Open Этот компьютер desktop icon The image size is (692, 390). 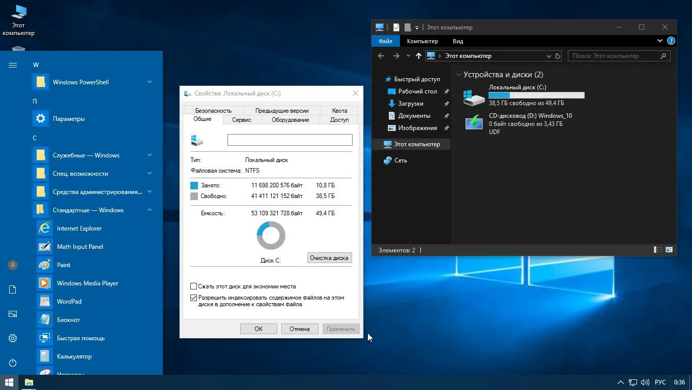pyautogui.click(x=18, y=20)
